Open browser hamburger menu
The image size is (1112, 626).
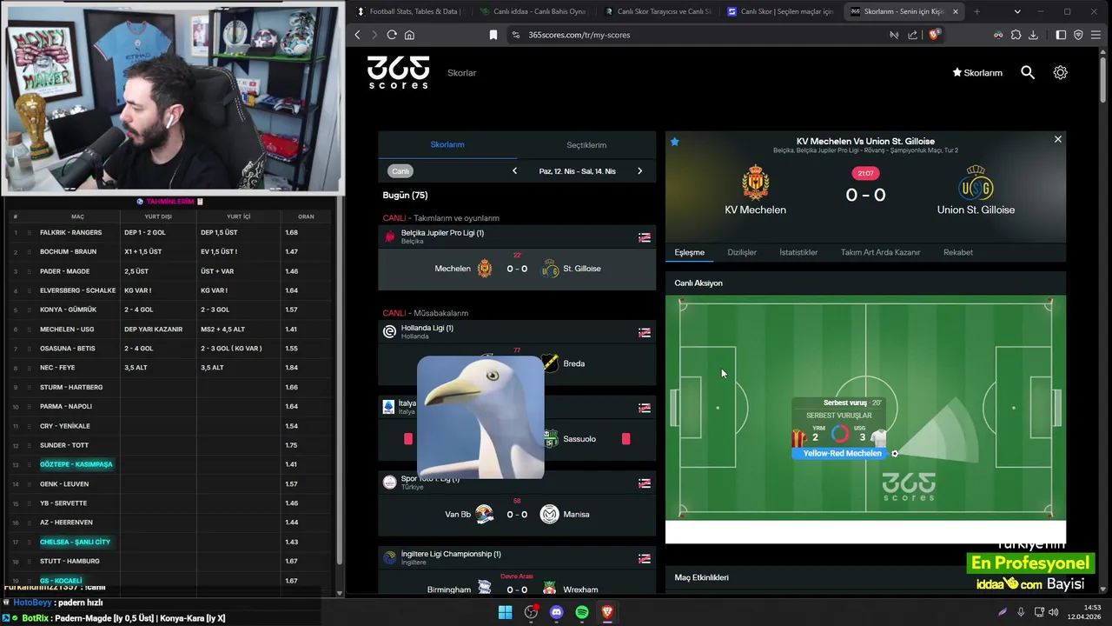coord(1095,35)
